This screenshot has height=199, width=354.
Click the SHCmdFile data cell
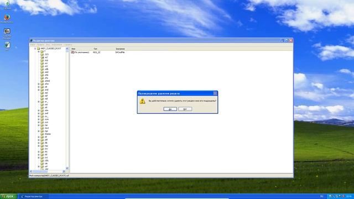120,53
